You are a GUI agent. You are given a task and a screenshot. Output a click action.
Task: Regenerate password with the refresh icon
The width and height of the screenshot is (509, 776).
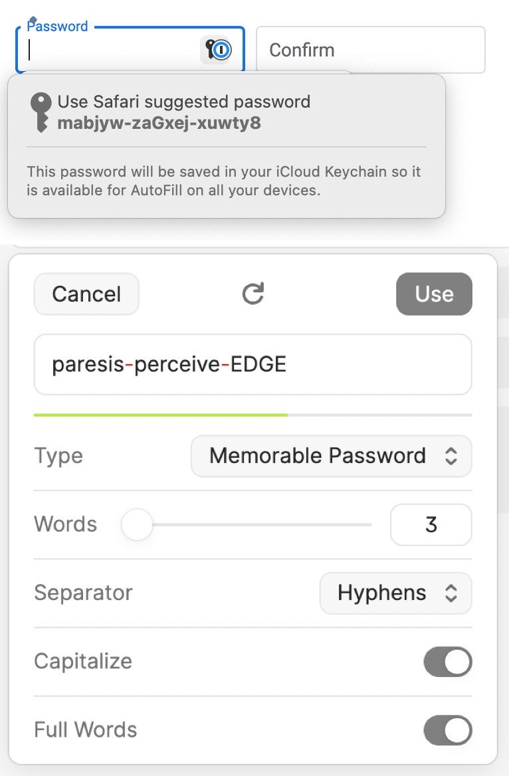point(253,294)
